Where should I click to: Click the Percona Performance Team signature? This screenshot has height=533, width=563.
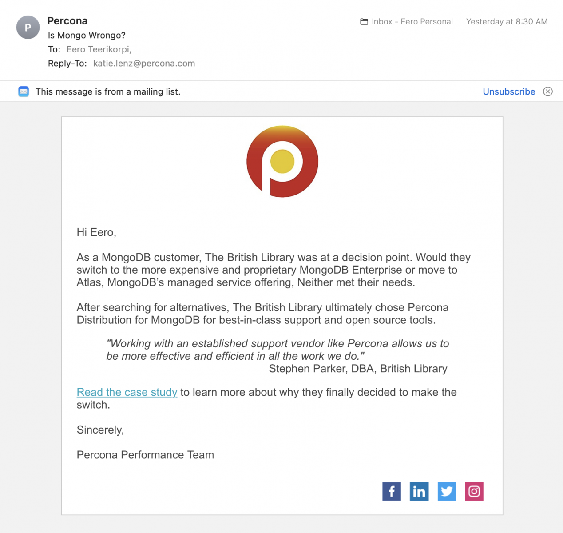point(145,455)
